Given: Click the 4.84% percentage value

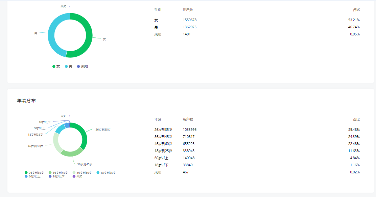Looking at the screenshot, I should click(x=355, y=158).
